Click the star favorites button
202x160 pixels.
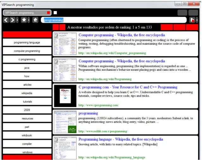pos(24,20)
